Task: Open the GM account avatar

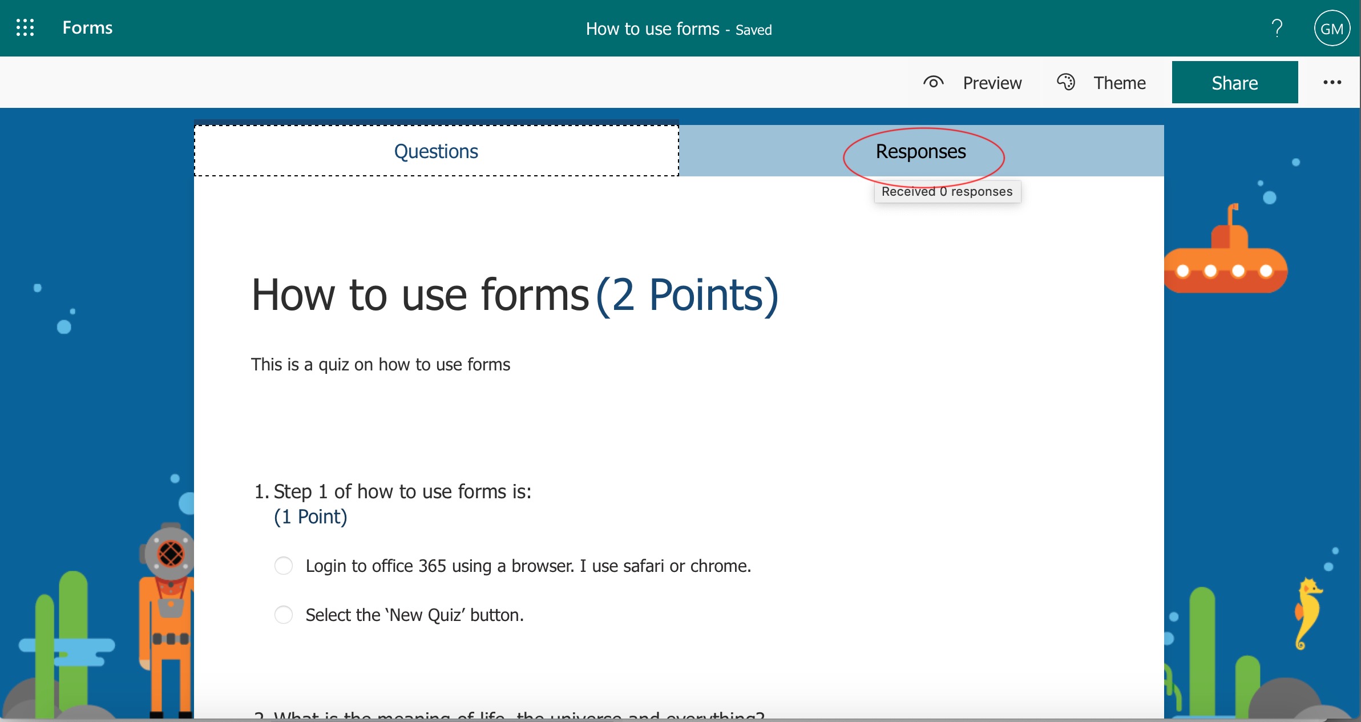Action: tap(1331, 29)
